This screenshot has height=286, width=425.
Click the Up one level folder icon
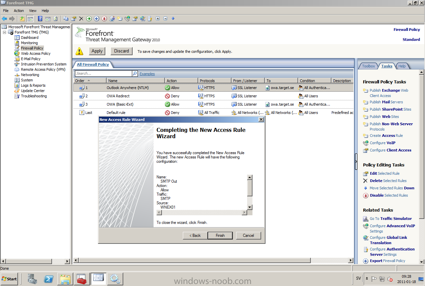22,19
